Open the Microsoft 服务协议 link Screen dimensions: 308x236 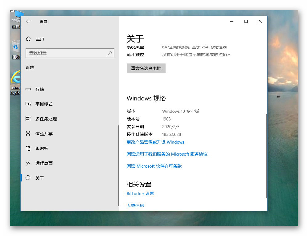pos(167,154)
